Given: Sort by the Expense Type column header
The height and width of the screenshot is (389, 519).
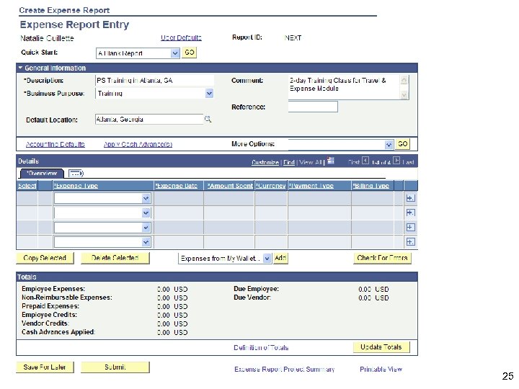Looking at the screenshot, I should tap(76, 186).
